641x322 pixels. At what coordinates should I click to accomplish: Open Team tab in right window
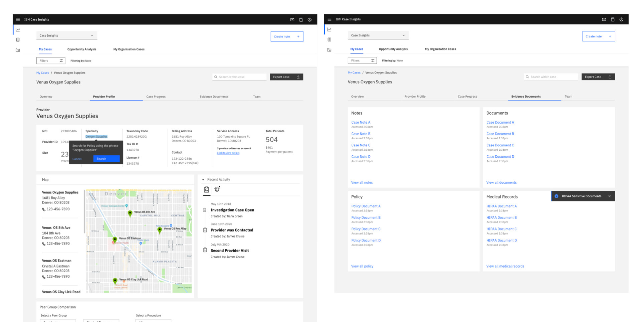point(569,97)
